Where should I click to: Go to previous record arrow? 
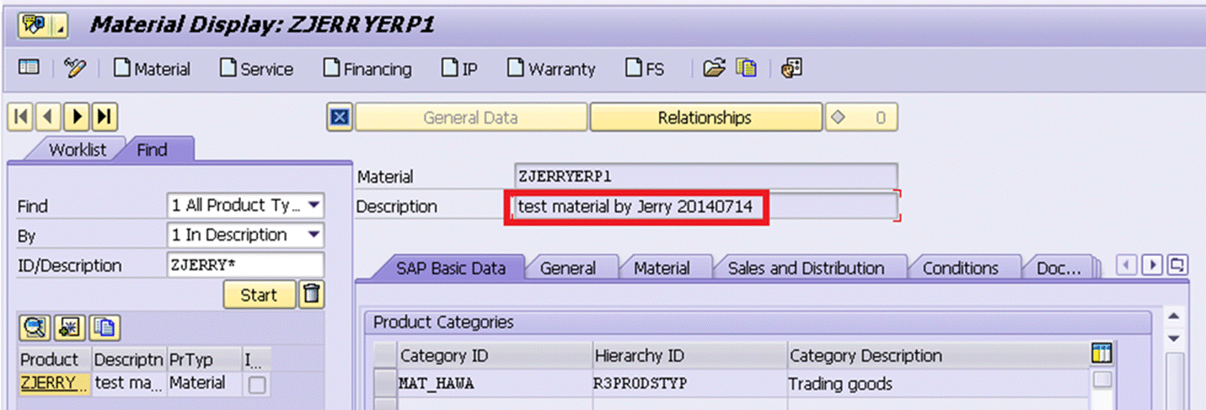point(49,117)
